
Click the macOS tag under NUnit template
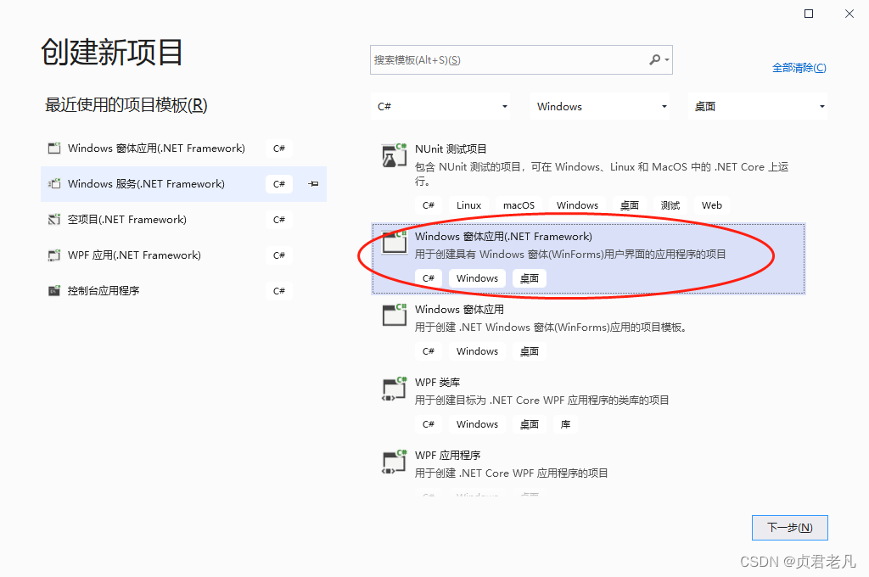[519, 205]
